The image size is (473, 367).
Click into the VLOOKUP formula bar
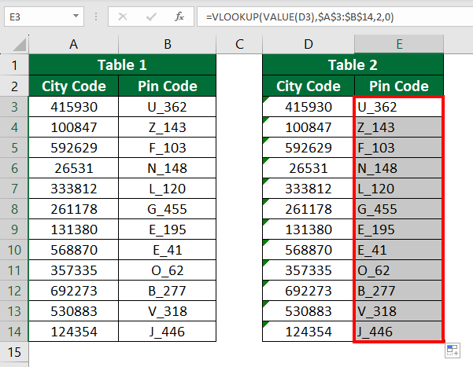click(334, 17)
